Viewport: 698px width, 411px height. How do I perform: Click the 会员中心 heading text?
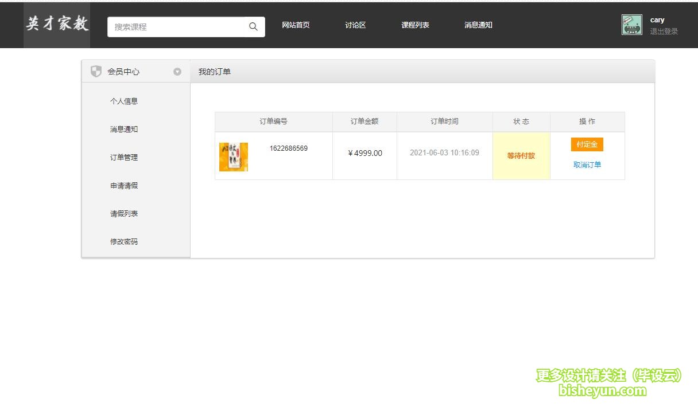123,72
